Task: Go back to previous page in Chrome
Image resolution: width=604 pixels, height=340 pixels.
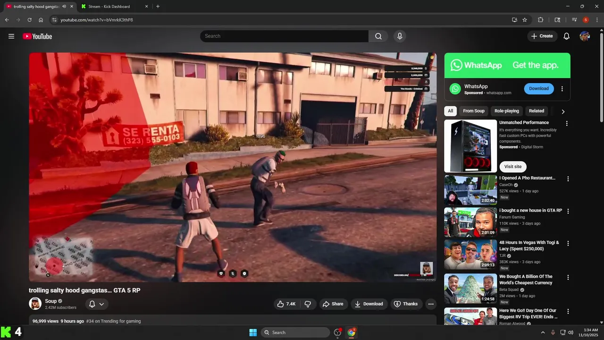Action: (7, 20)
